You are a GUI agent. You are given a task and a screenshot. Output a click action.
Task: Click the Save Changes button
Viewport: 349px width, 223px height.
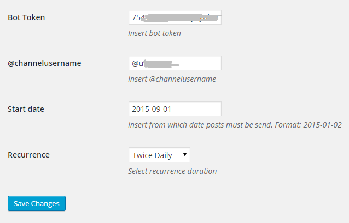tap(37, 203)
